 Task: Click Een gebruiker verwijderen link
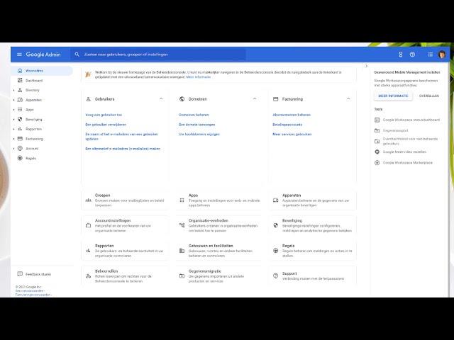(106, 125)
